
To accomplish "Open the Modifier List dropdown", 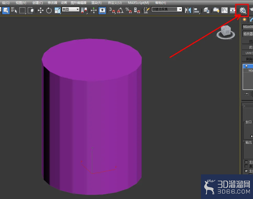I will coord(248,34).
